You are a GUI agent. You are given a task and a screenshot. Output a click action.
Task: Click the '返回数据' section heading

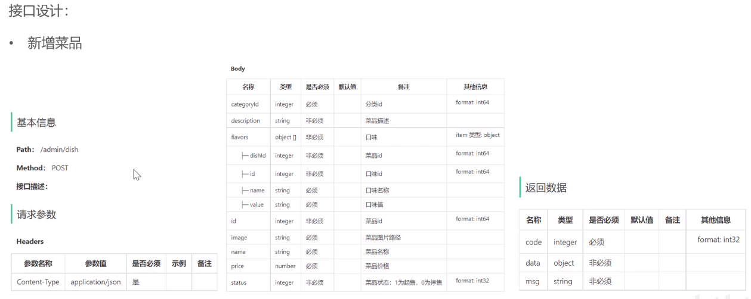pyautogui.click(x=546, y=188)
